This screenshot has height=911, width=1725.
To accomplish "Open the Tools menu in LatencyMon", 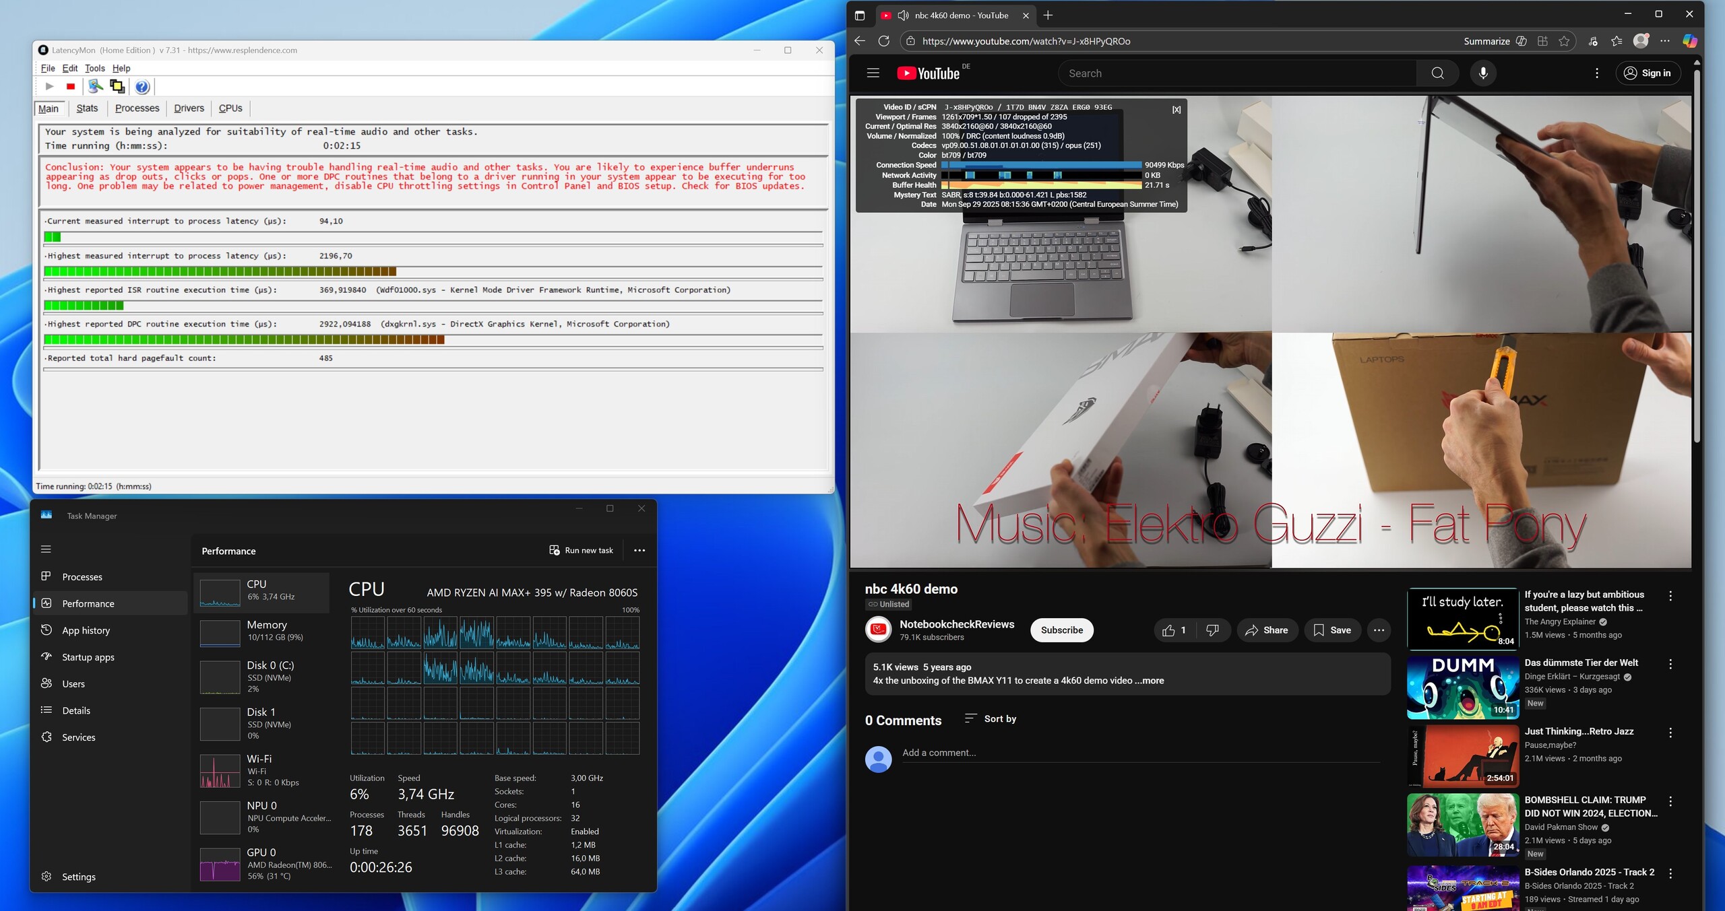I will [94, 68].
